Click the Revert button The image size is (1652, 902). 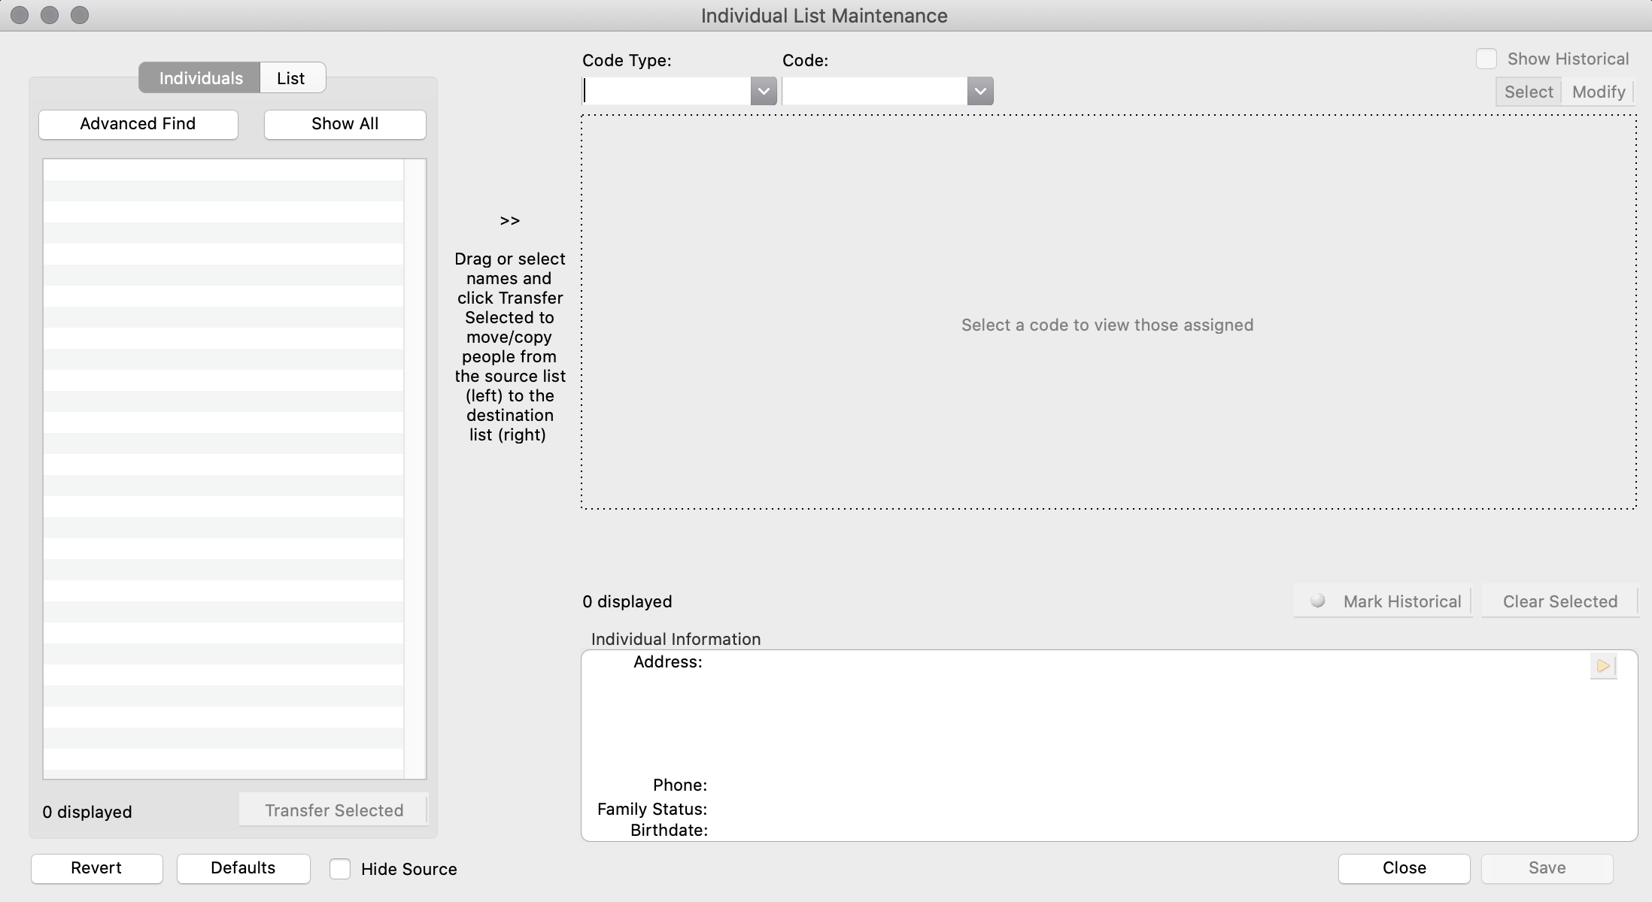[96, 868]
